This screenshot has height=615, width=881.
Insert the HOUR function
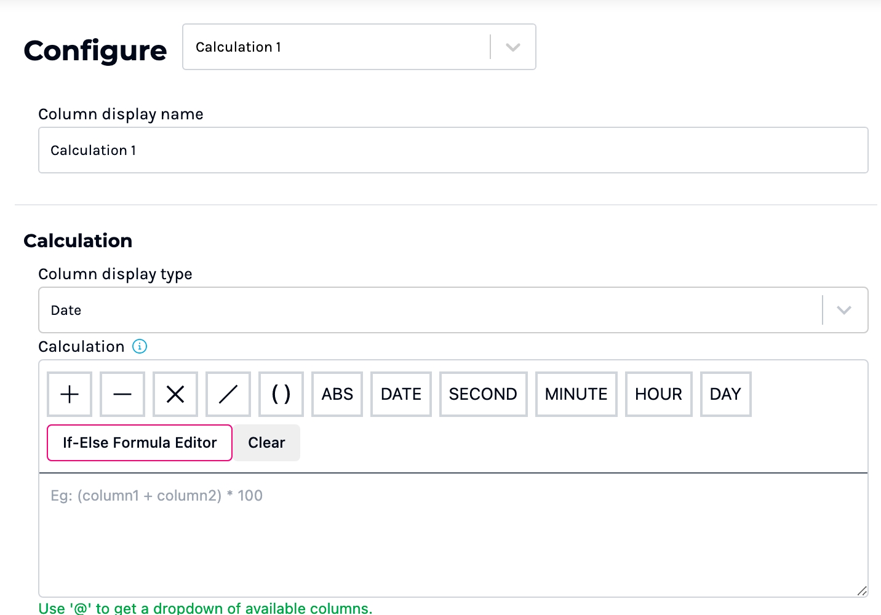[x=658, y=394]
